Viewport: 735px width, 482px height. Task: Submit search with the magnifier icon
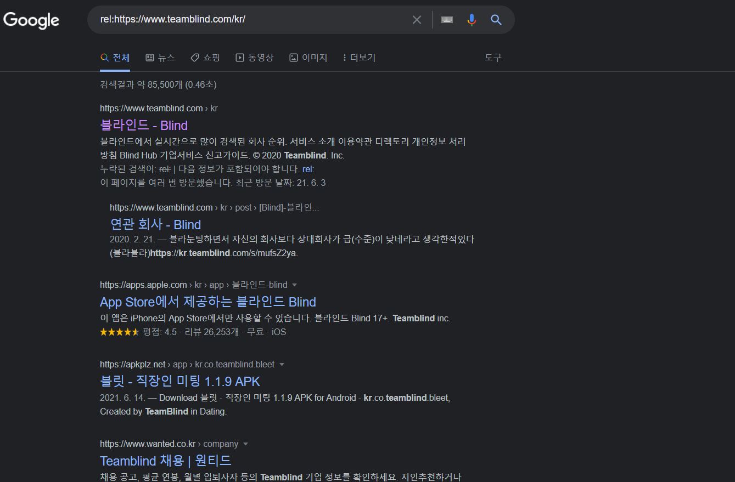(496, 20)
